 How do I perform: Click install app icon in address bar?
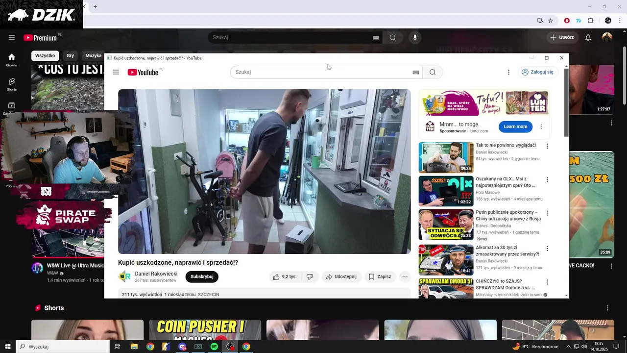point(540,21)
